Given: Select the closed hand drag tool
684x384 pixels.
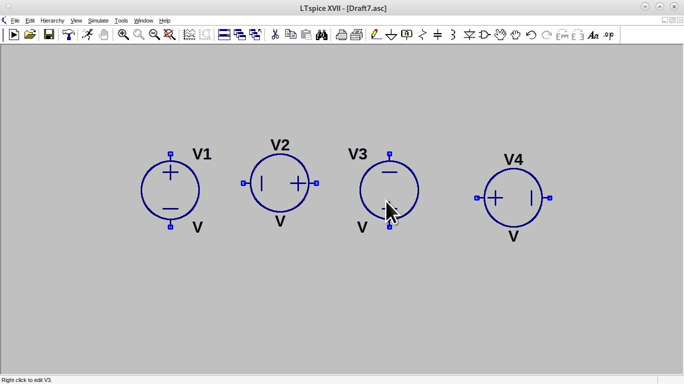Looking at the screenshot, I should click(516, 35).
